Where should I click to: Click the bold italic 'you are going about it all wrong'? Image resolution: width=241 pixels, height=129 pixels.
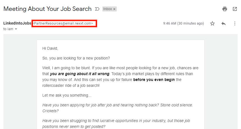80,74
